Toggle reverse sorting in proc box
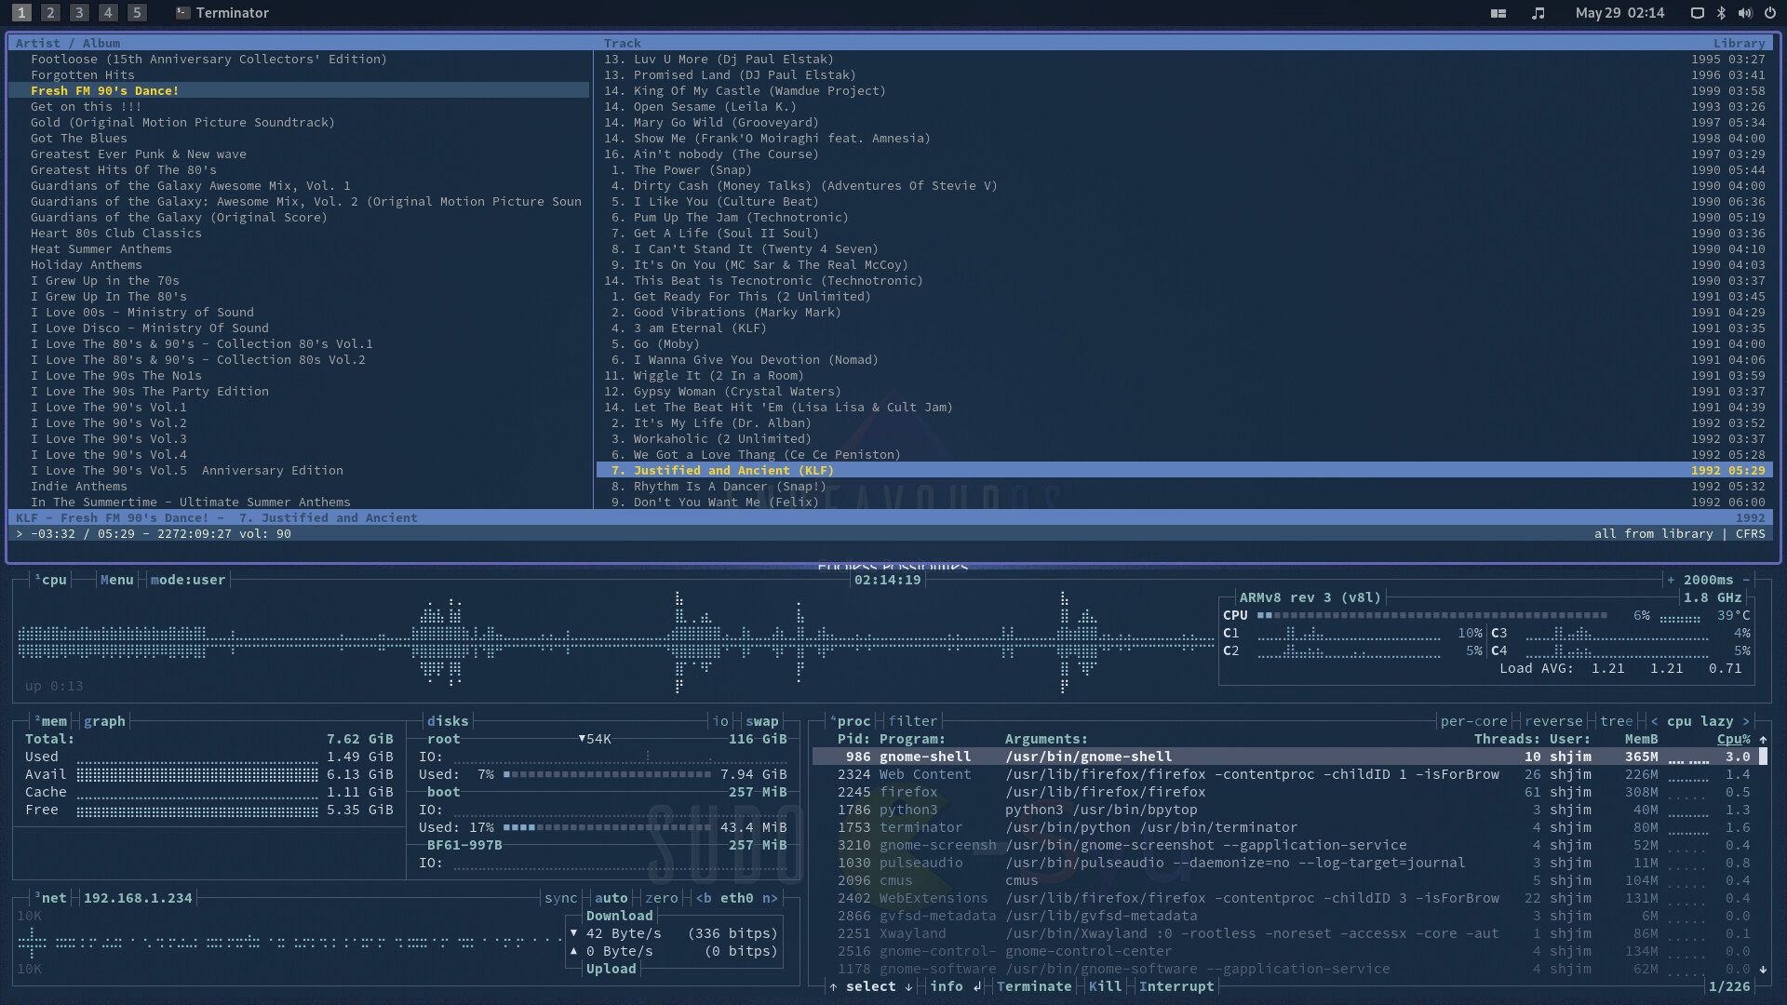1787x1005 pixels. click(1553, 721)
